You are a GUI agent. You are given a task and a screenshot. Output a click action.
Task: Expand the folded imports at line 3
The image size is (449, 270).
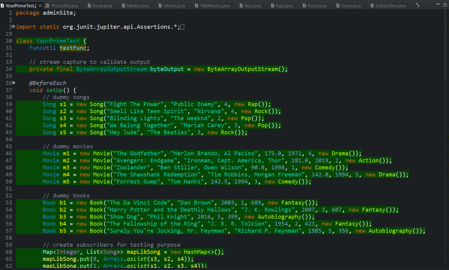(14, 27)
